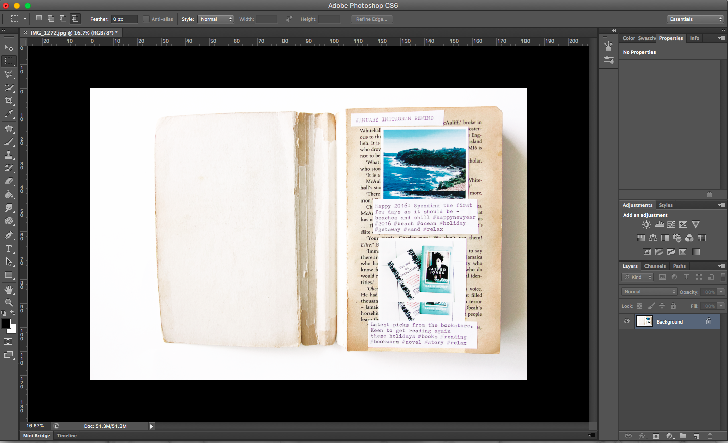Select the Eyedropper tool
The width and height of the screenshot is (728, 443).
coord(9,114)
